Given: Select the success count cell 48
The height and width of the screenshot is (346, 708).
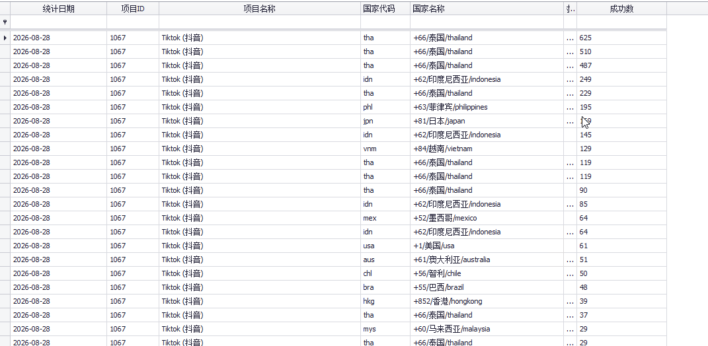Looking at the screenshot, I should pos(622,287).
